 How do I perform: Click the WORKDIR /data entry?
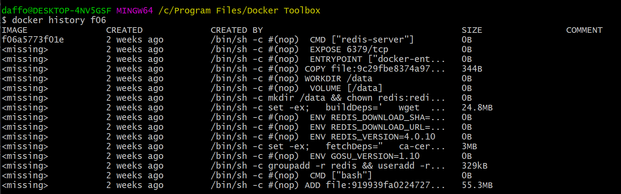pos(338,78)
